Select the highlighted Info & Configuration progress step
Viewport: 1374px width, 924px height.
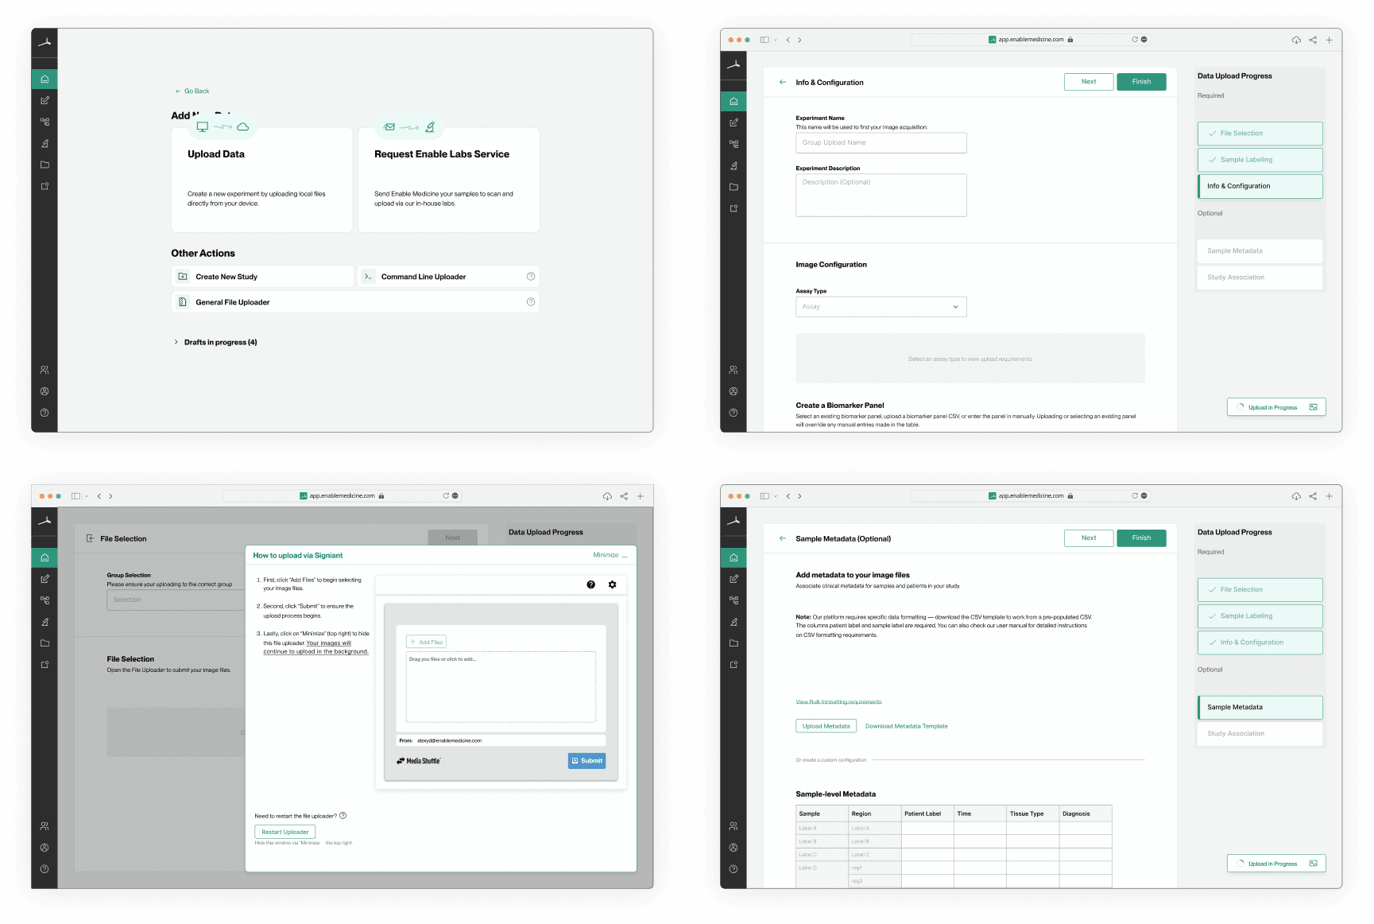pyautogui.click(x=1260, y=186)
